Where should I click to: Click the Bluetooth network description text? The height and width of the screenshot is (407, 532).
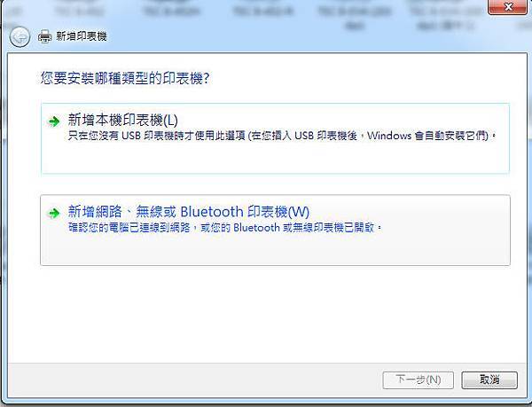tap(224, 227)
